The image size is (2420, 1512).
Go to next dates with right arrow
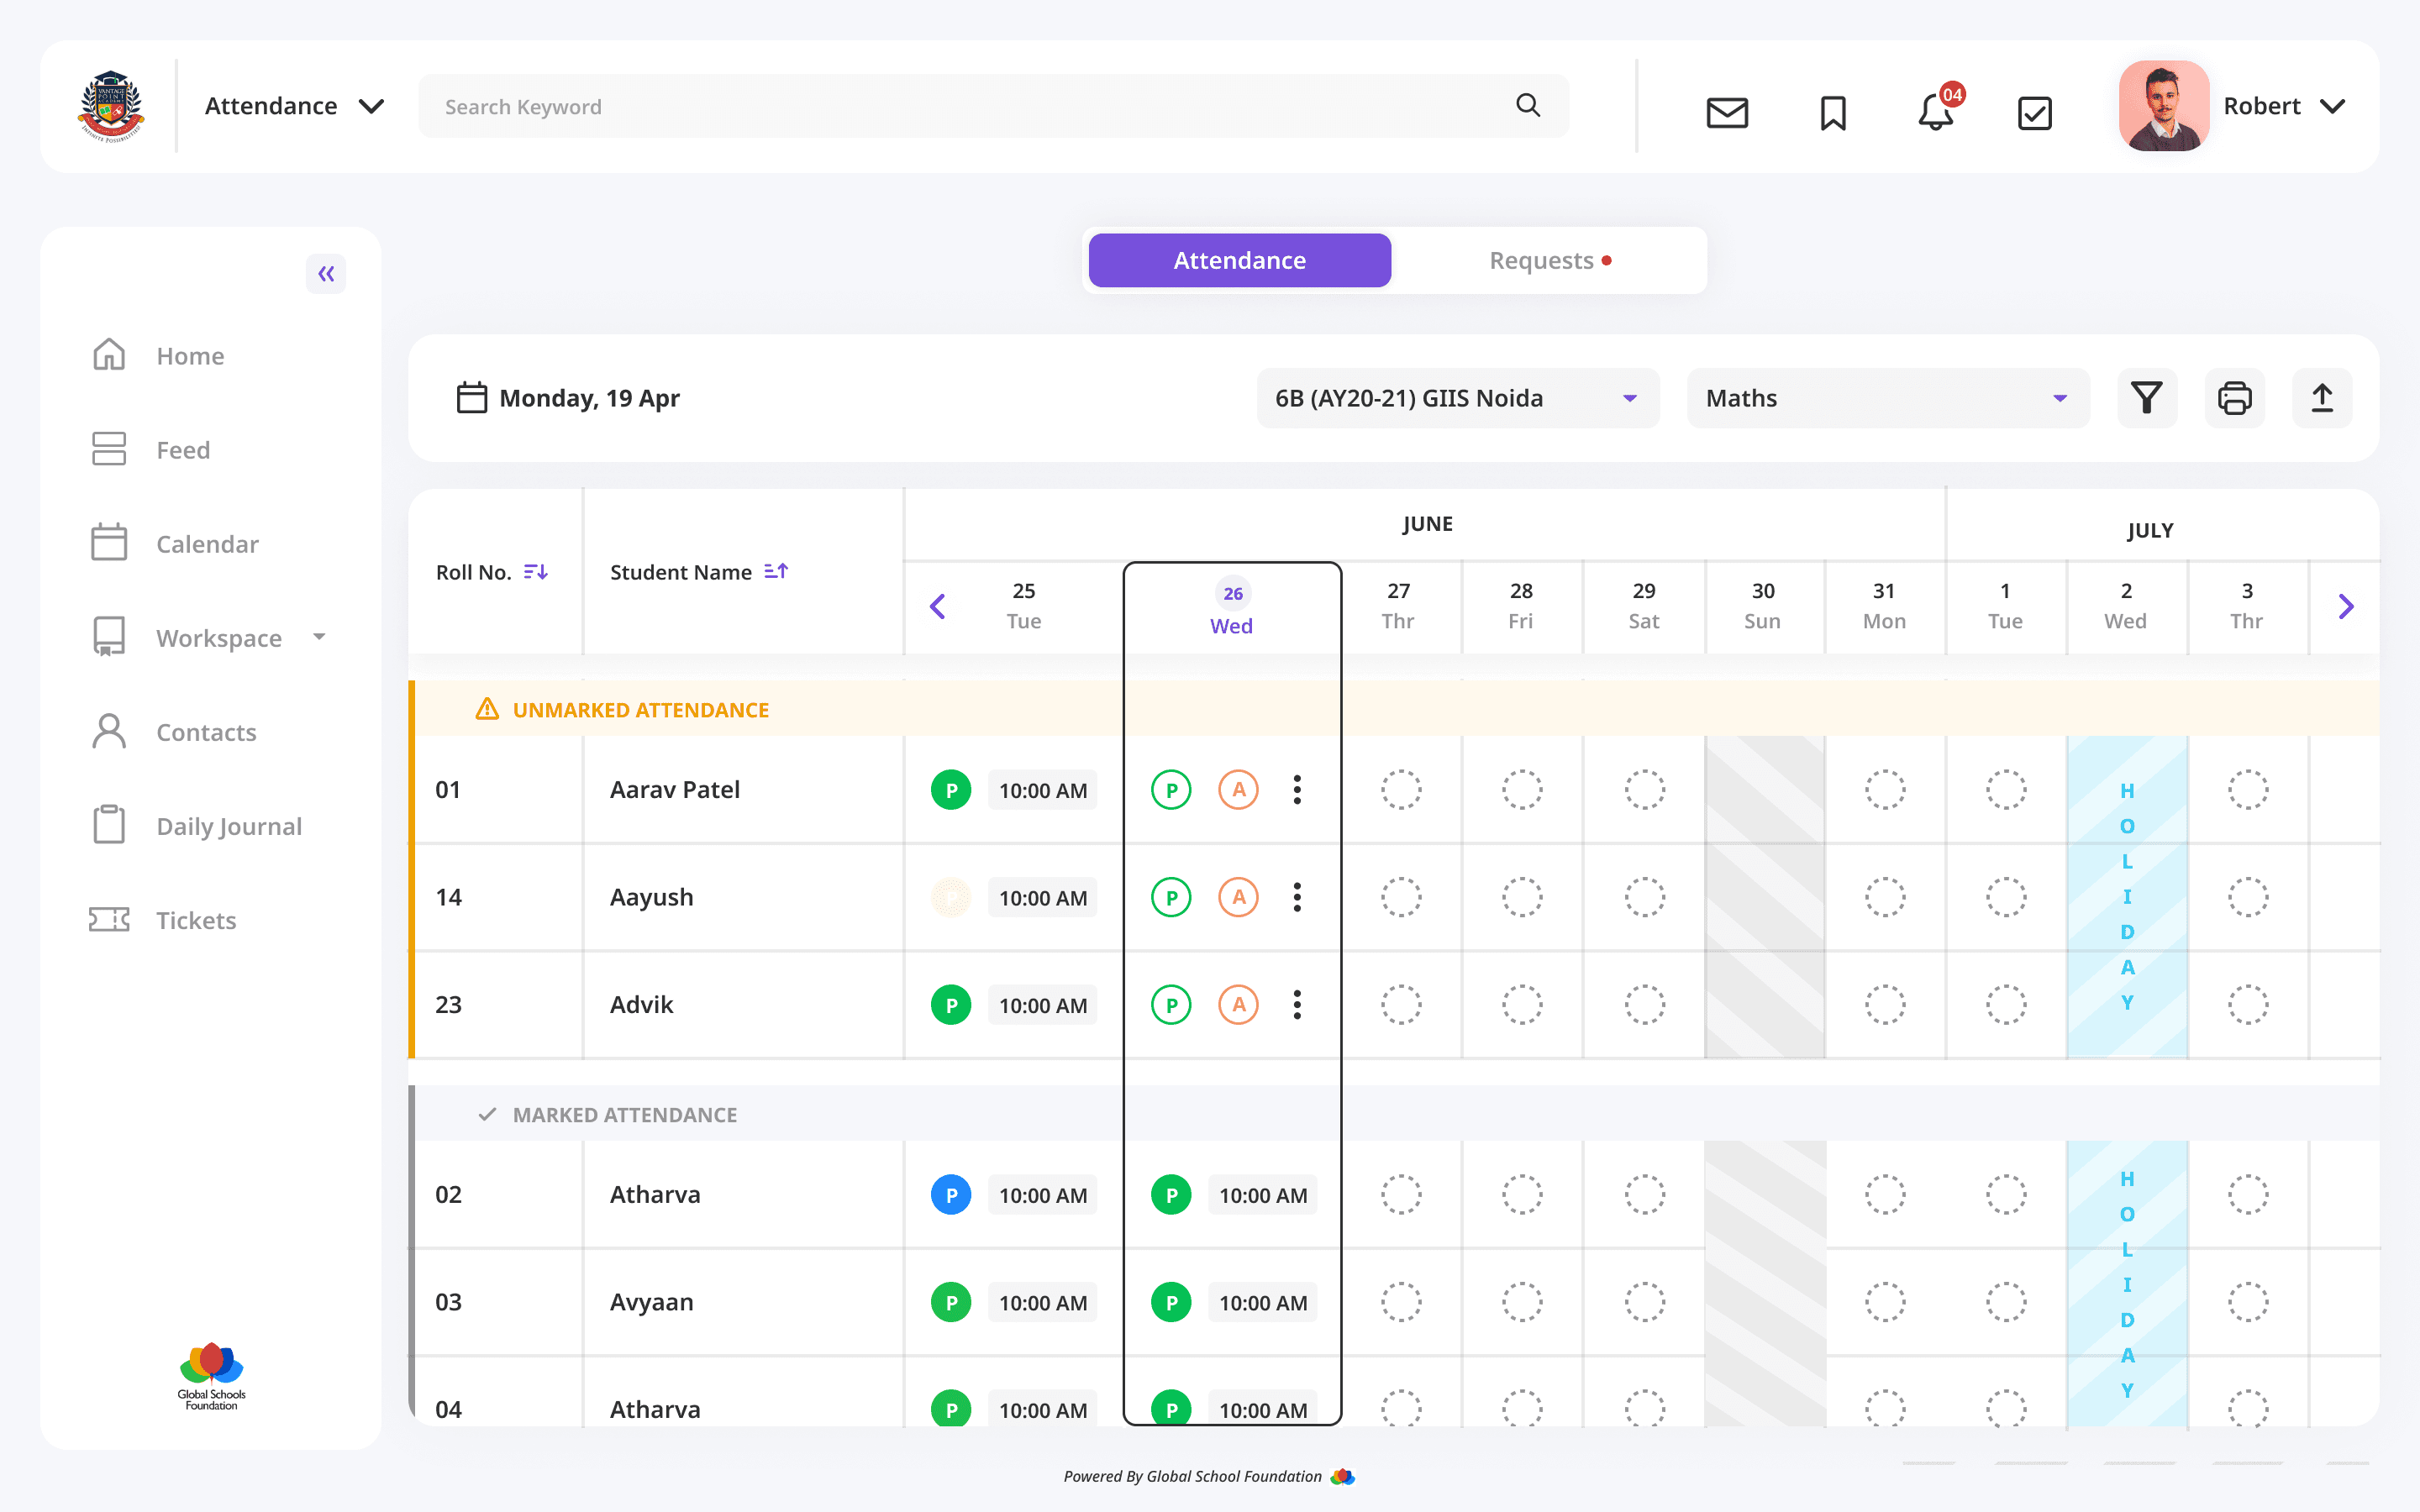coord(2346,606)
